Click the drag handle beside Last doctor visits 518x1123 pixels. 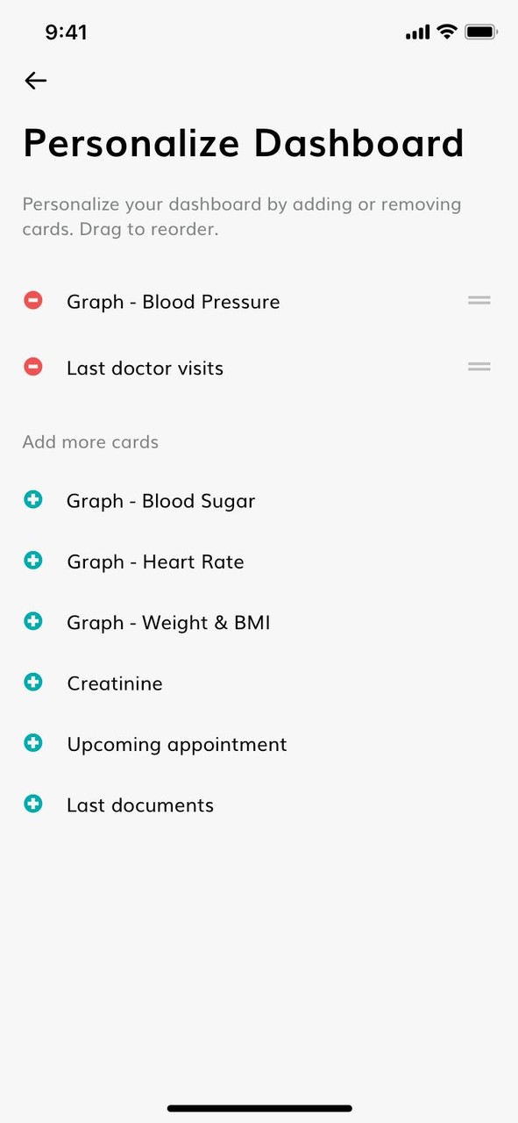pyautogui.click(x=479, y=367)
